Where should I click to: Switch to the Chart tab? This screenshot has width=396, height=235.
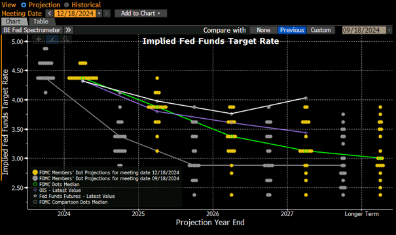(13, 22)
